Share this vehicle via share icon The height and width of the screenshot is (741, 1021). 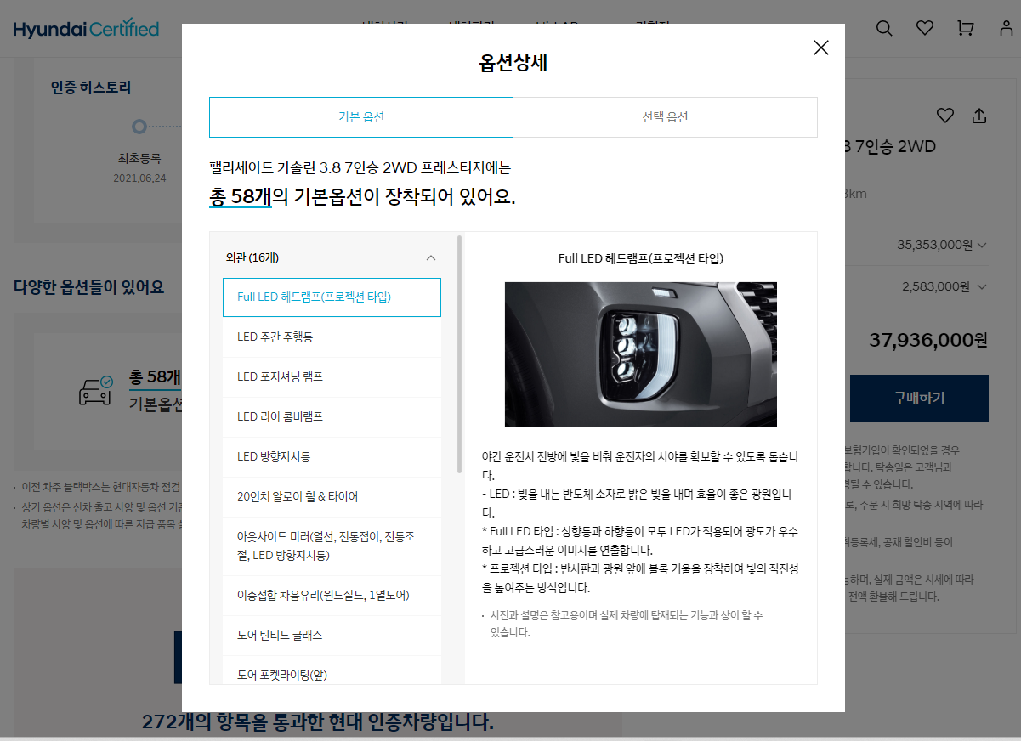tap(979, 116)
